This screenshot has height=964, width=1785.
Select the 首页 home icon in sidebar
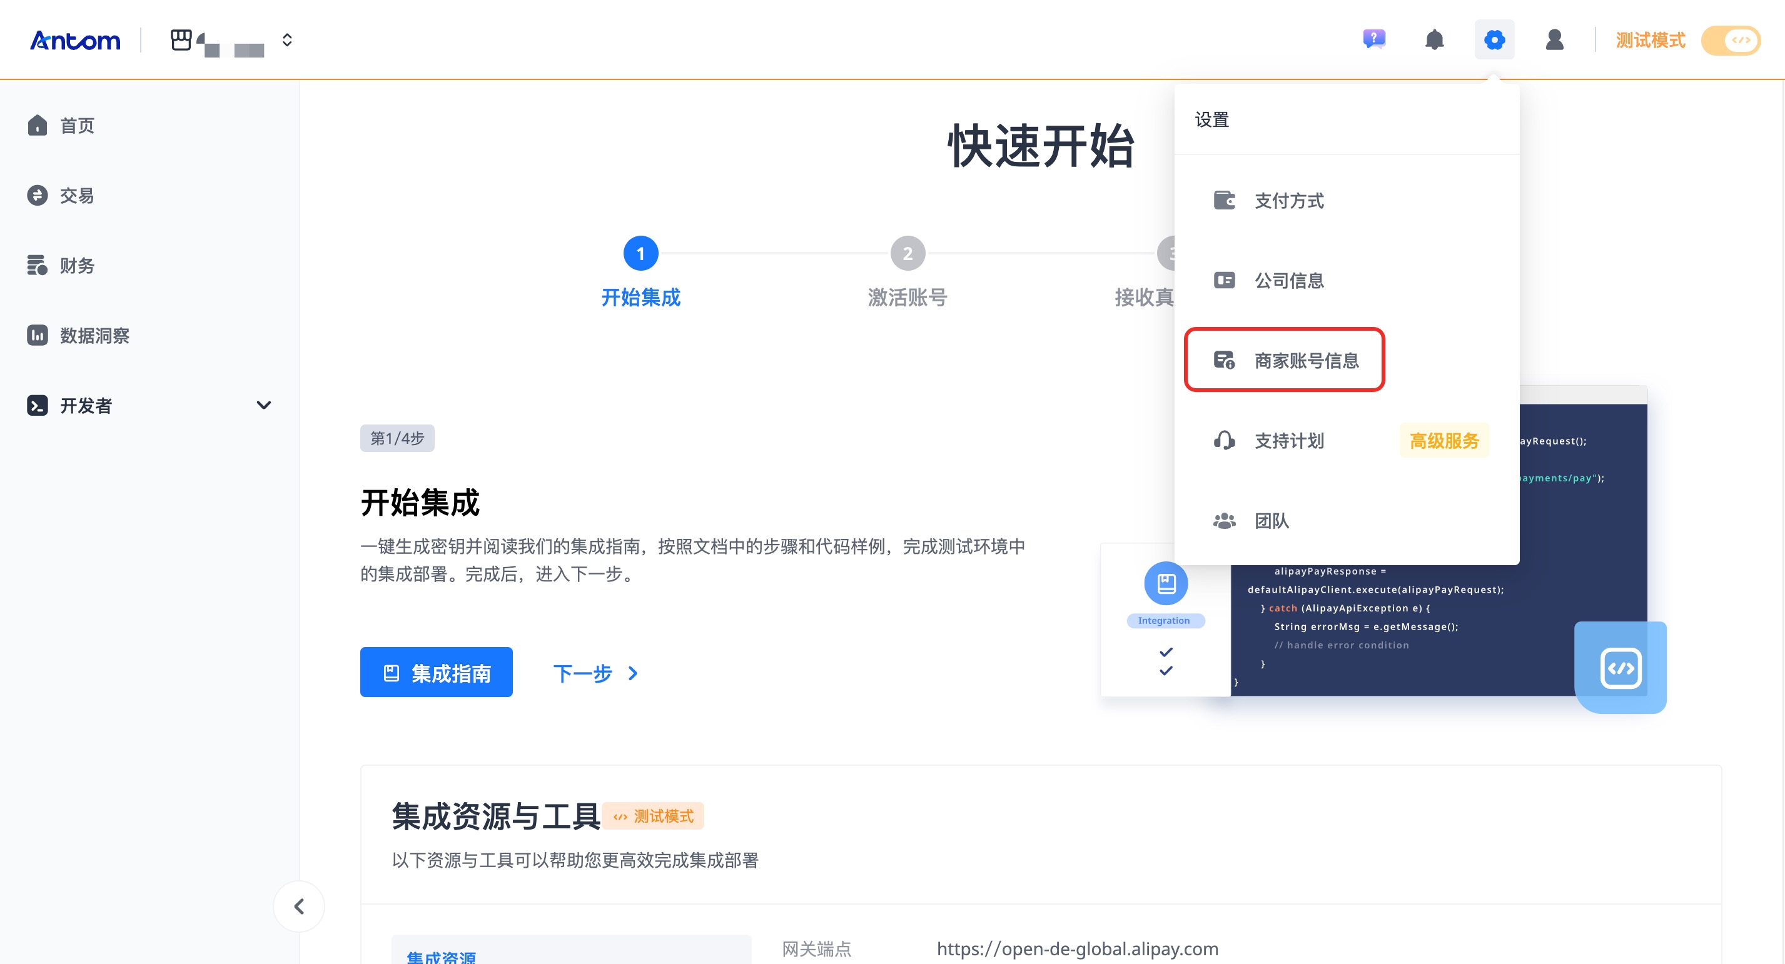[38, 126]
